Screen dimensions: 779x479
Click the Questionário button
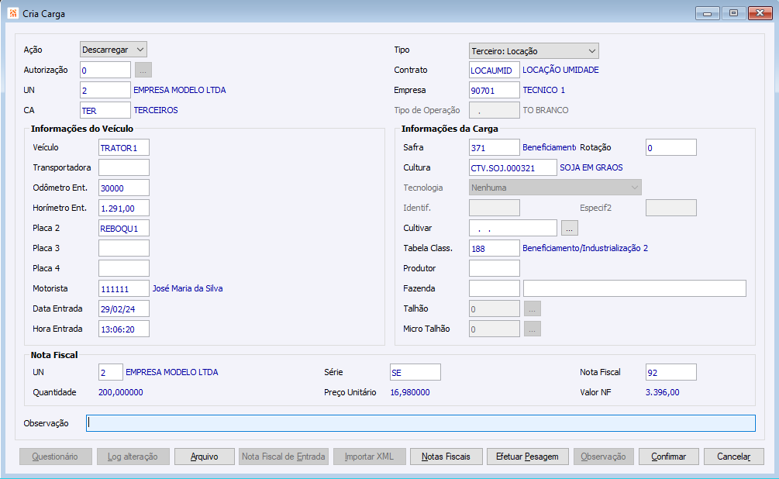[x=56, y=457]
